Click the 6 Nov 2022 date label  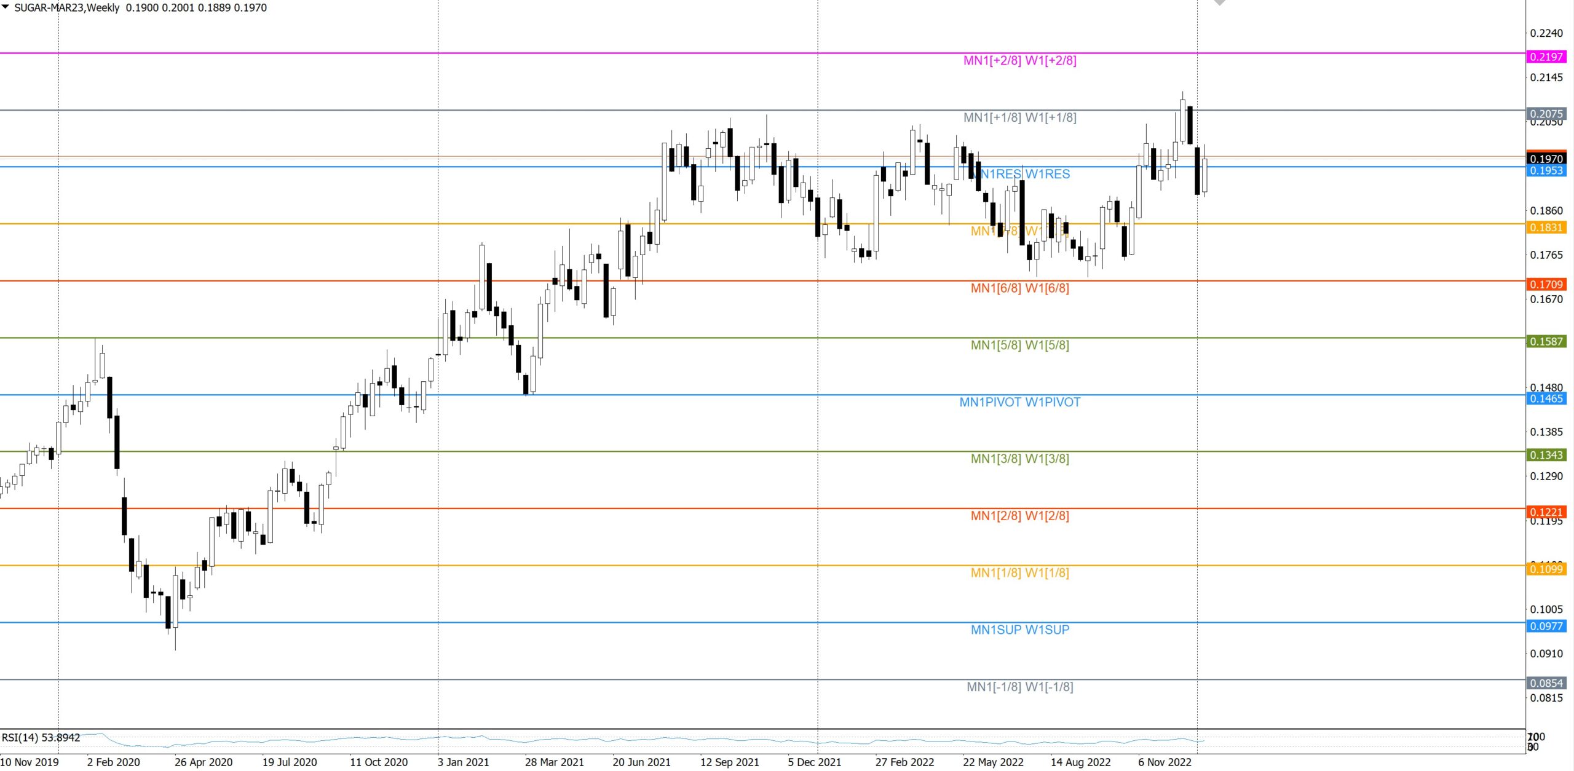pos(1165,762)
